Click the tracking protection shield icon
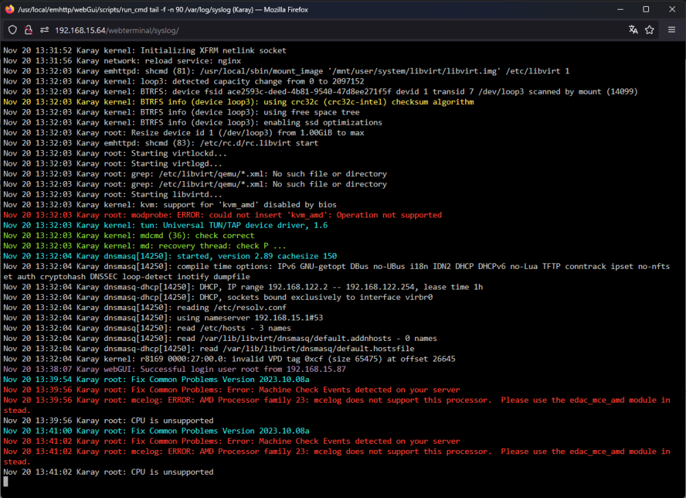The height and width of the screenshot is (498, 686). (x=12, y=29)
